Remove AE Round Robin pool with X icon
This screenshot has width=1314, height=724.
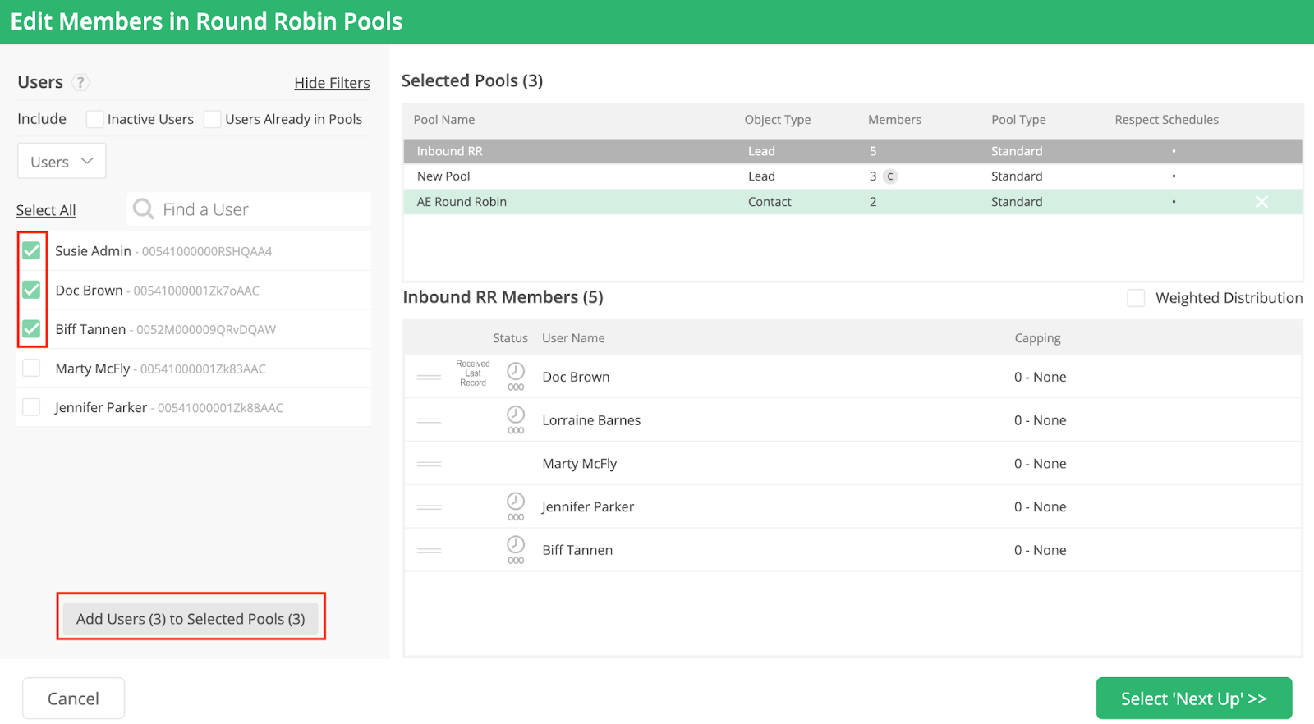click(1261, 202)
